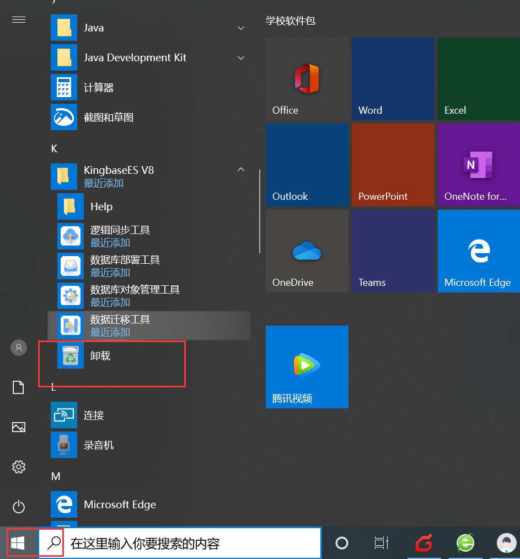Click the app list scrollbar
520x559 pixels.
click(260, 211)
